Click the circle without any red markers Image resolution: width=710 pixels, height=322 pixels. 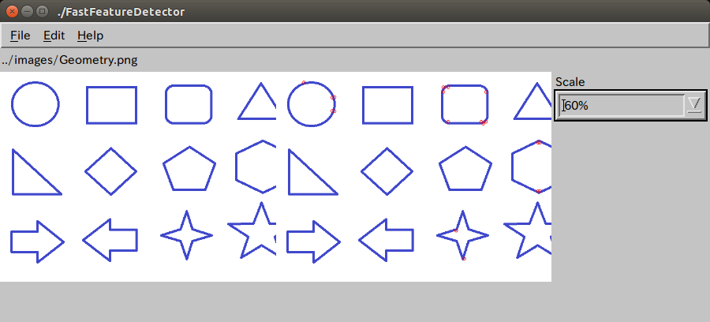click(x=35, y=103)
